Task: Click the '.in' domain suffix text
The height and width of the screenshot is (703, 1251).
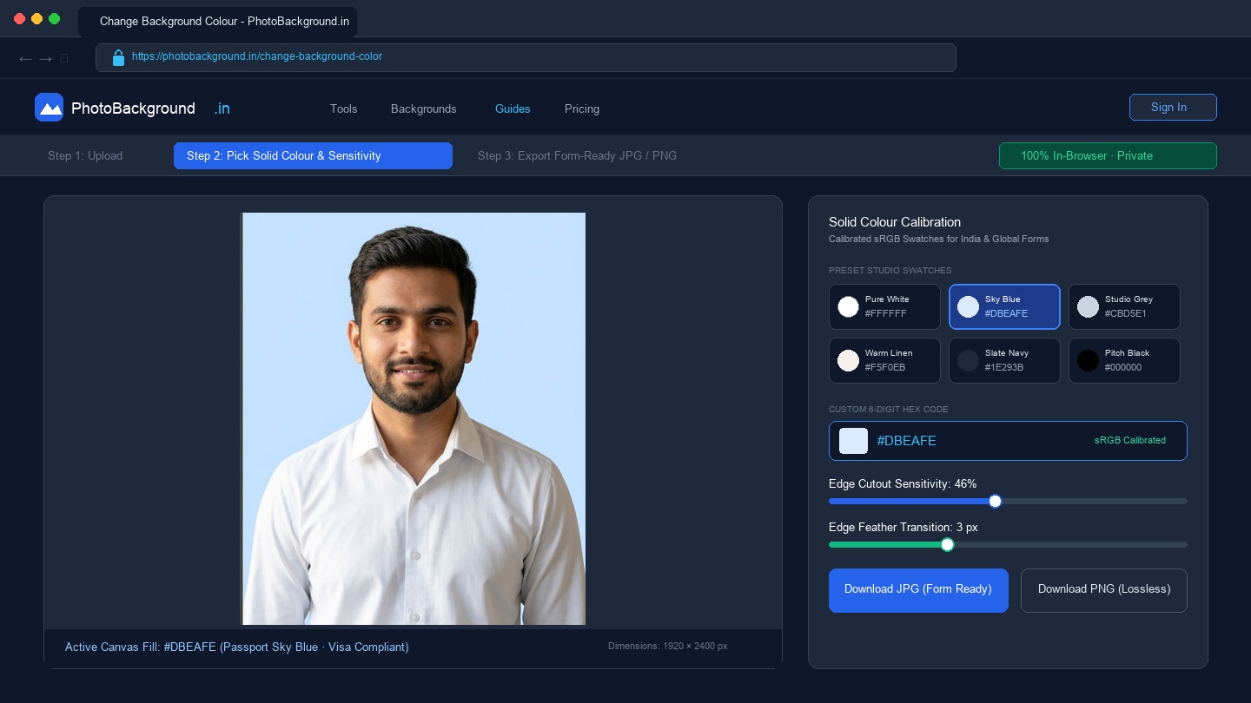Action: tap(222, 108)
